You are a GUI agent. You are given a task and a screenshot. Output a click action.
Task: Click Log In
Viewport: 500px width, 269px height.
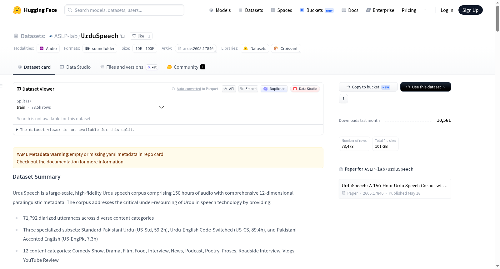(447, 10)
